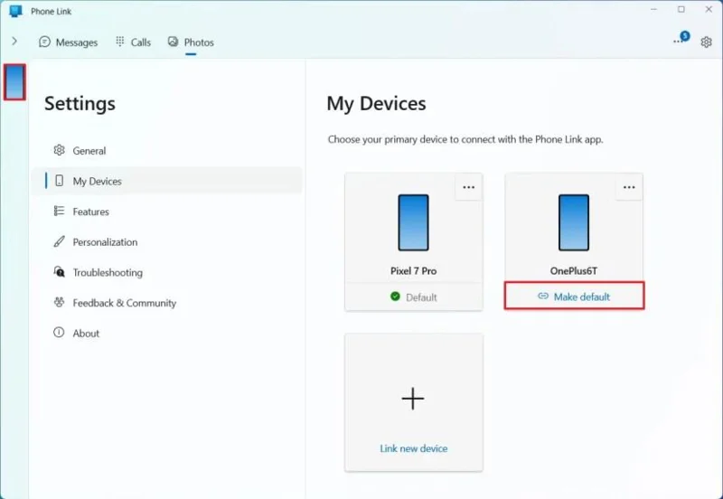Open more options for OnePlus6T
The width and height of the screenshot is (723, 499).
click(629, 187)
